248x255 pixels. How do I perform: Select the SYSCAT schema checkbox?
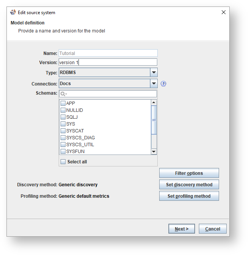(63, 131)
